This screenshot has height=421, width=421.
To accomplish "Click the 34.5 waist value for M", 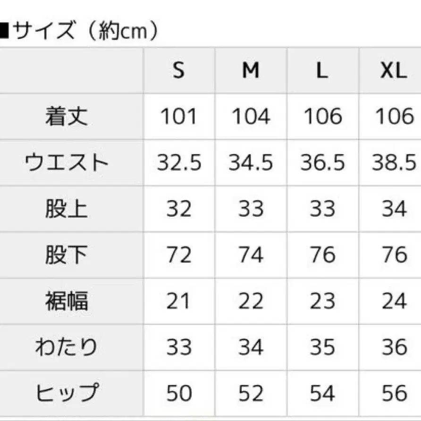I will (x=251, y=163).
